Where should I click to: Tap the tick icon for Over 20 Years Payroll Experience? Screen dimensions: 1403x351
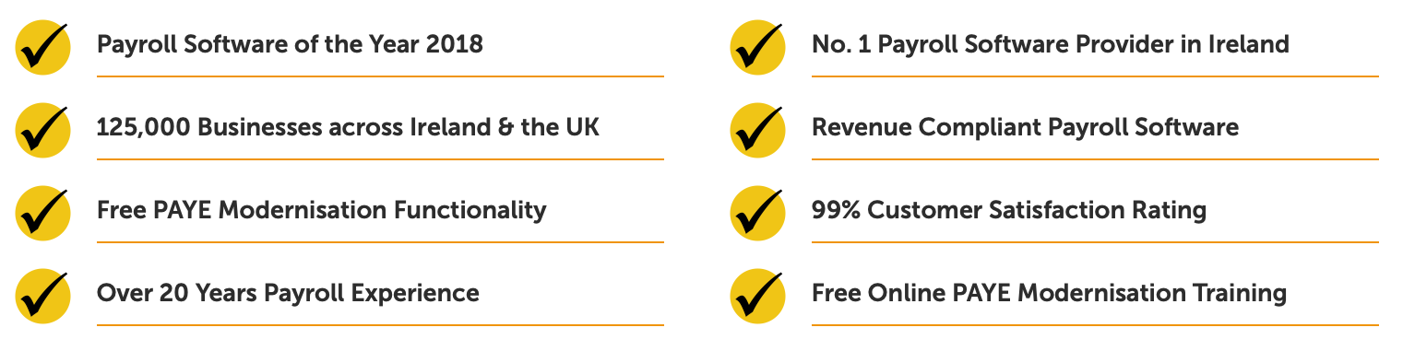[42, 296]
